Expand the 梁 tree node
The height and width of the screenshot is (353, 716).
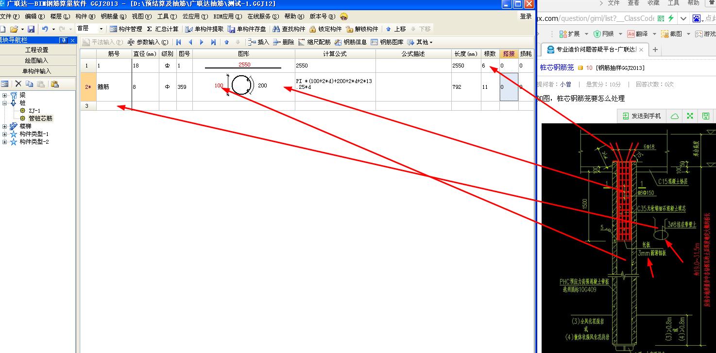coord(5,95)
